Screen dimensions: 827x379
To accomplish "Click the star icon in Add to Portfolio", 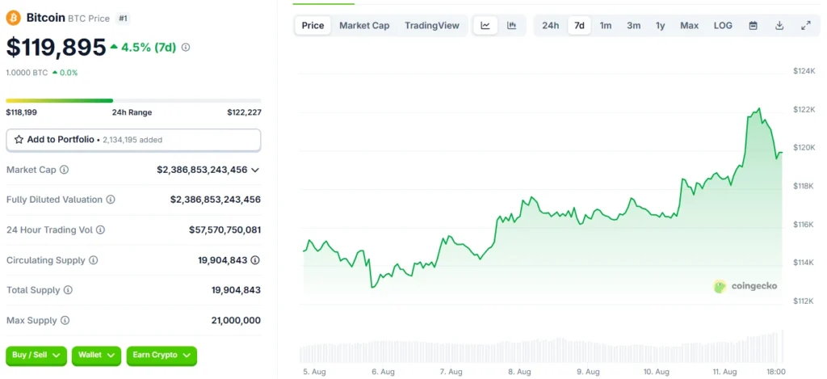I will tap(19, 140).
